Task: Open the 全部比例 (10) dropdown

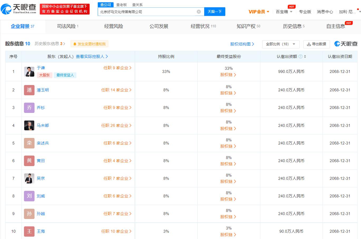Action: tap(281, 44)
